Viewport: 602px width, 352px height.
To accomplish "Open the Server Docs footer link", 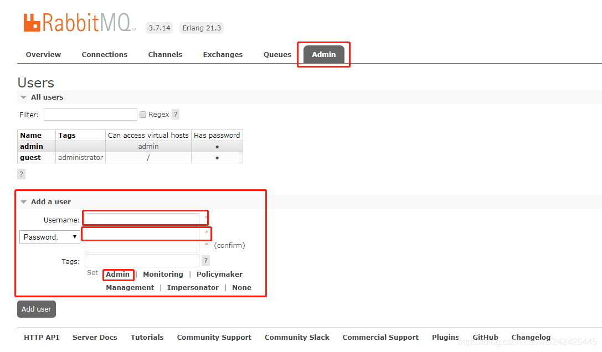I will tap(95, 337).
